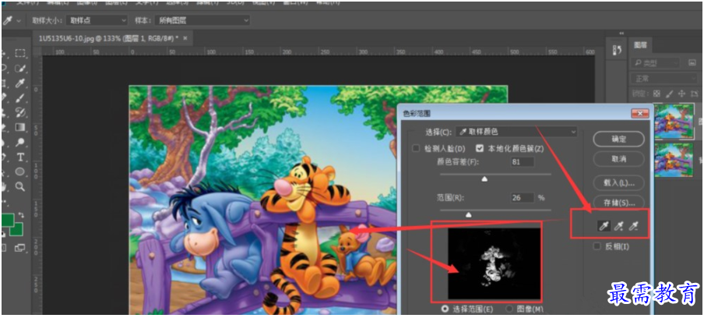Select the Brush tool
Image resolution: width=704 pixels, height=318 pixels.
point(20,97)
